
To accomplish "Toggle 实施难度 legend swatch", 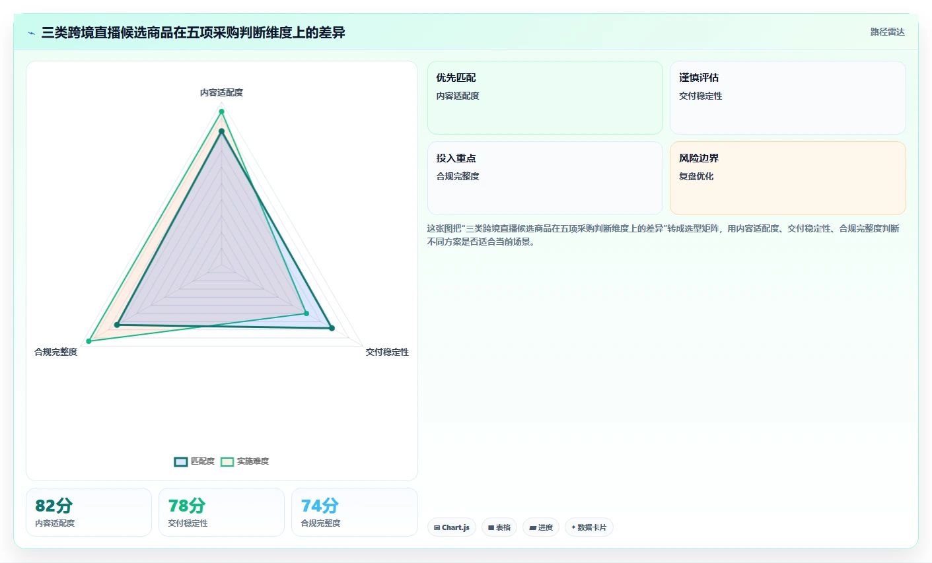I will (x=227, y=461).
